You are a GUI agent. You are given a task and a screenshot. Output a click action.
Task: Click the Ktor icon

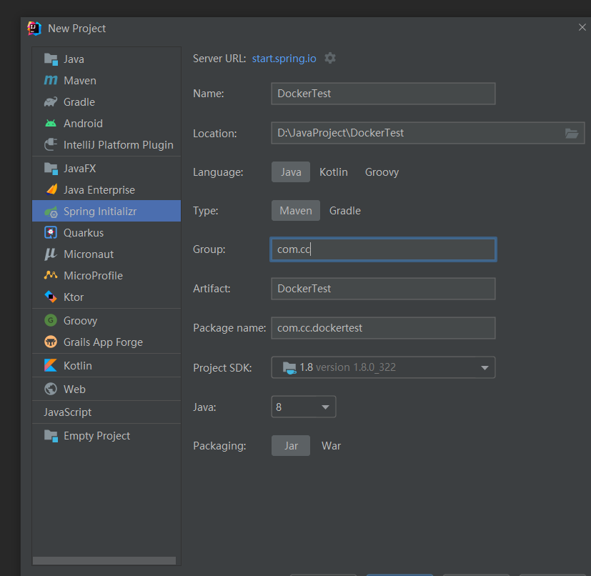point(51,297)
